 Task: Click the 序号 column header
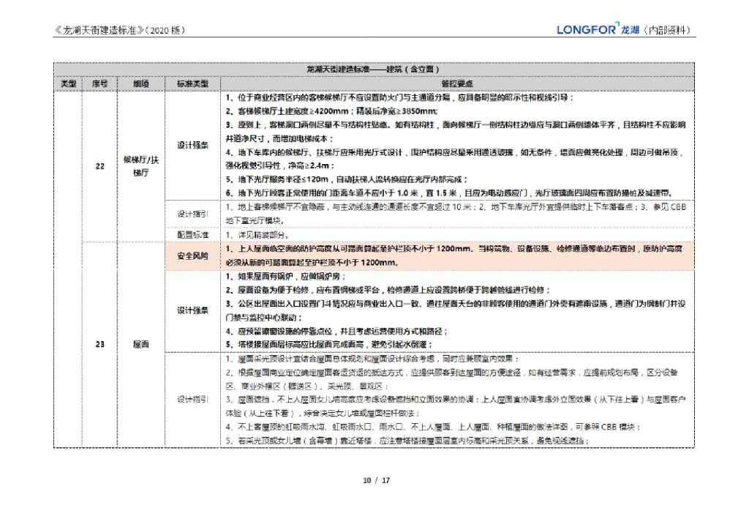tap(97, 83)
